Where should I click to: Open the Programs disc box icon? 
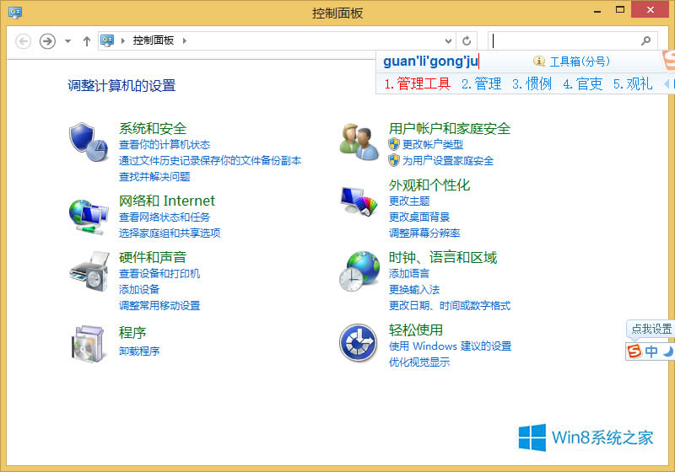tap(89, 344)
